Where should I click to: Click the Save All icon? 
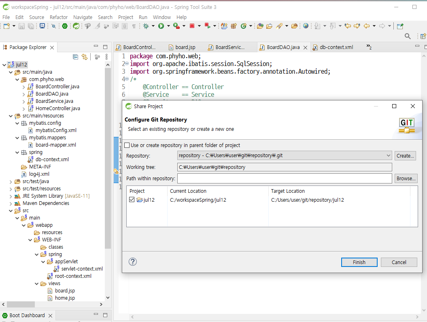click(x=31, y=26)
